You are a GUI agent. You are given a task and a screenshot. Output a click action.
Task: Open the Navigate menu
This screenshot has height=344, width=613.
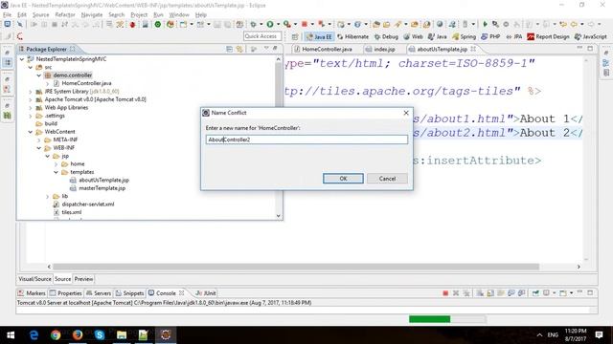92,15
